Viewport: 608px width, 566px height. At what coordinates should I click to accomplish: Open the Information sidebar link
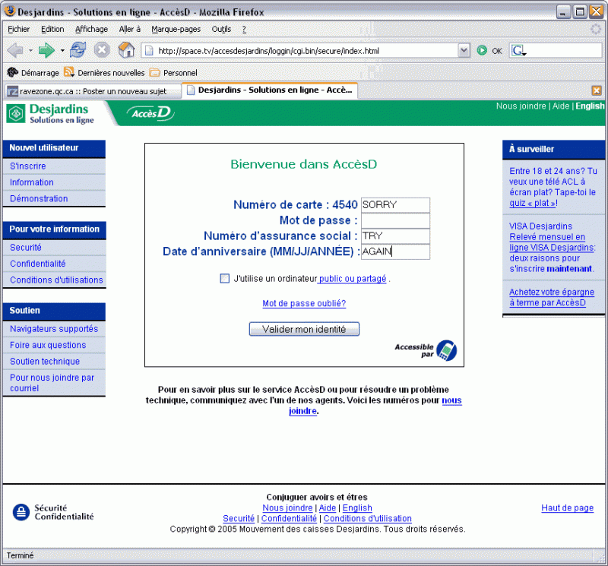coord(32,182)
